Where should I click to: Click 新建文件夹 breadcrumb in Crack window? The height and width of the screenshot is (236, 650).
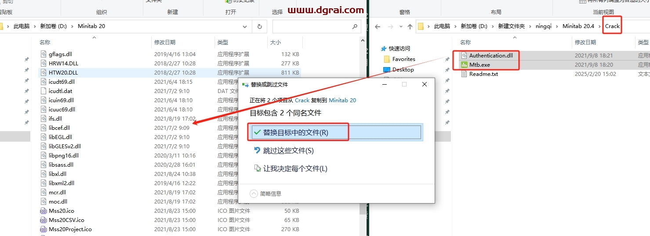pos(512,26)
